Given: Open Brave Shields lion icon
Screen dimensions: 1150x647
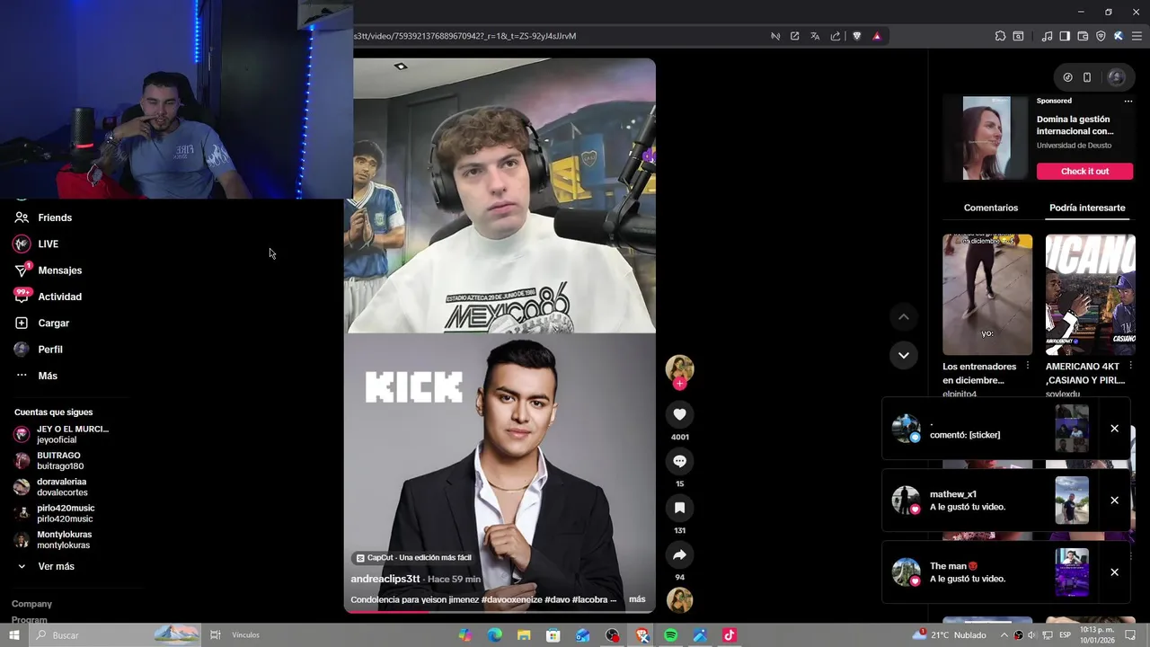Looking at the screenshot, I should tap(856, 36).
